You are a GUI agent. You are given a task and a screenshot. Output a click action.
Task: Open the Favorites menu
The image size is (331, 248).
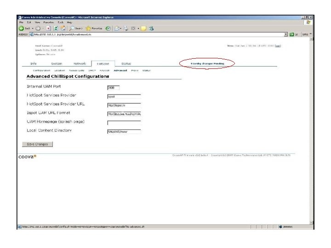pos(49,23)
